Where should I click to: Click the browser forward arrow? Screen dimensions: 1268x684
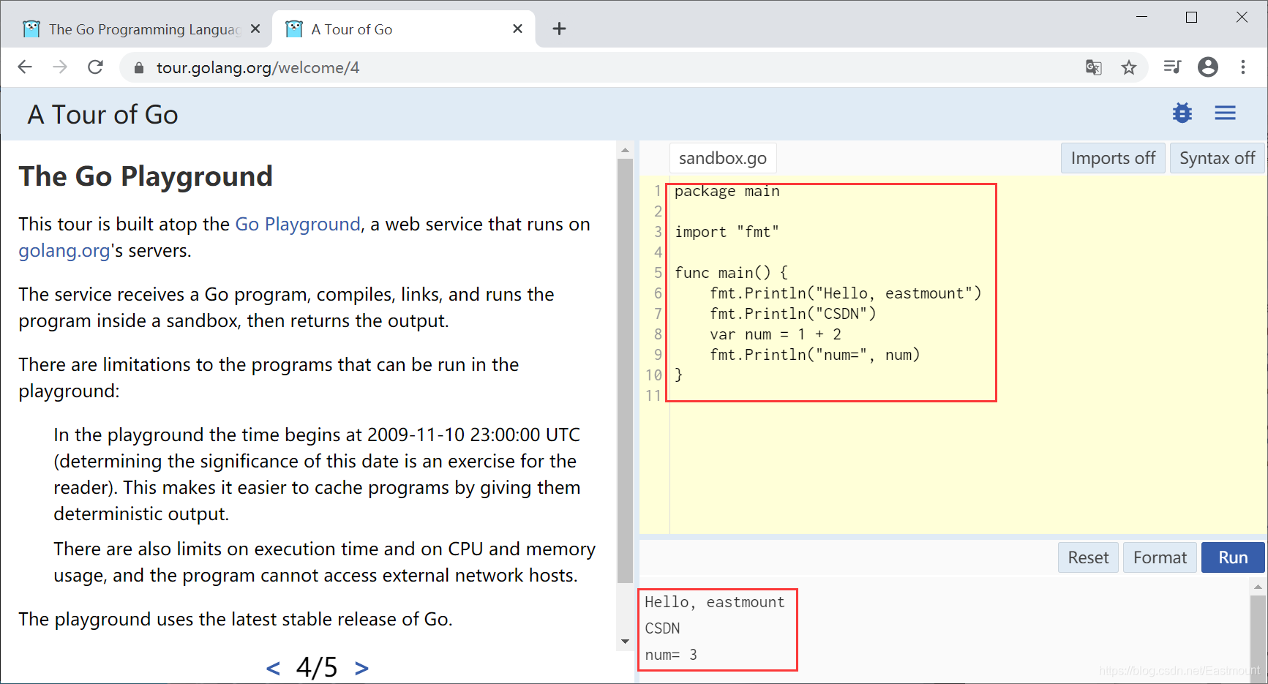pyautogui.click(x=60, y=67)
